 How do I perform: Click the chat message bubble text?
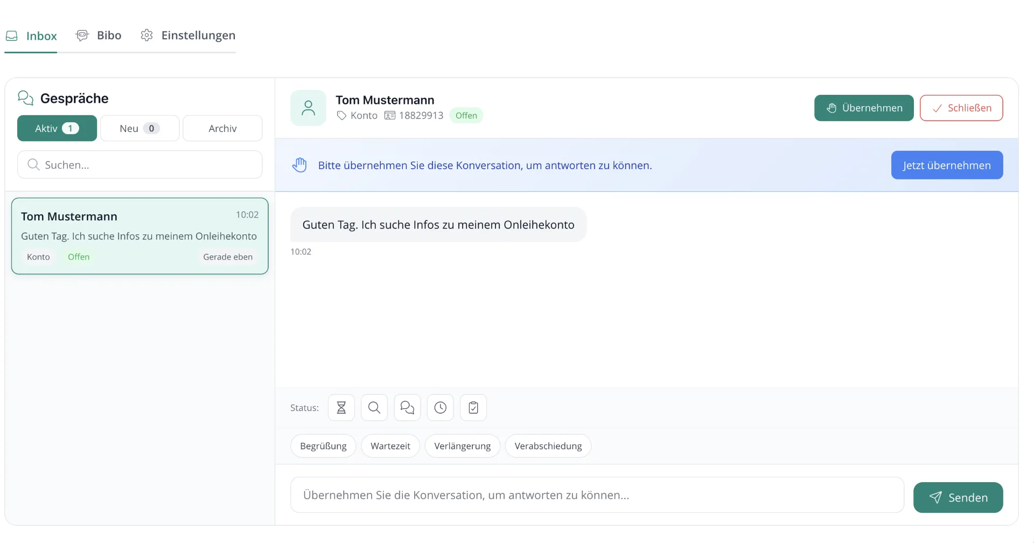[x=438, y=225]
